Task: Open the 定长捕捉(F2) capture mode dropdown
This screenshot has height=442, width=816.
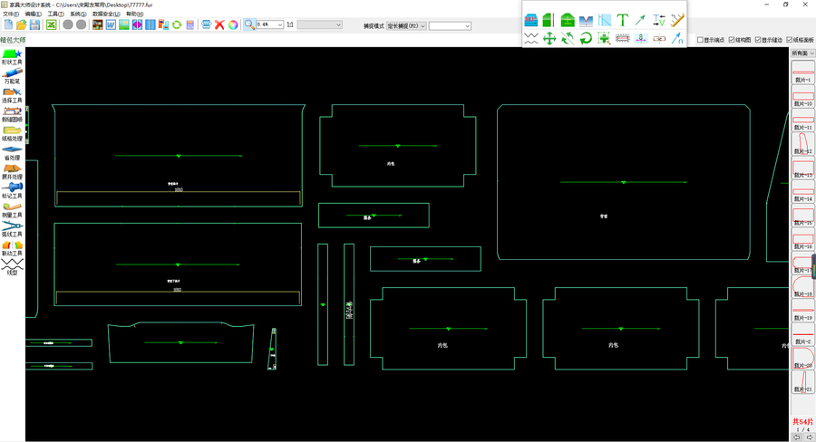Action: coord(406,25)
